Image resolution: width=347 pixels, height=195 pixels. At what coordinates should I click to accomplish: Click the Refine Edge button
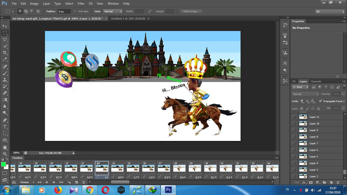(191, 11)
